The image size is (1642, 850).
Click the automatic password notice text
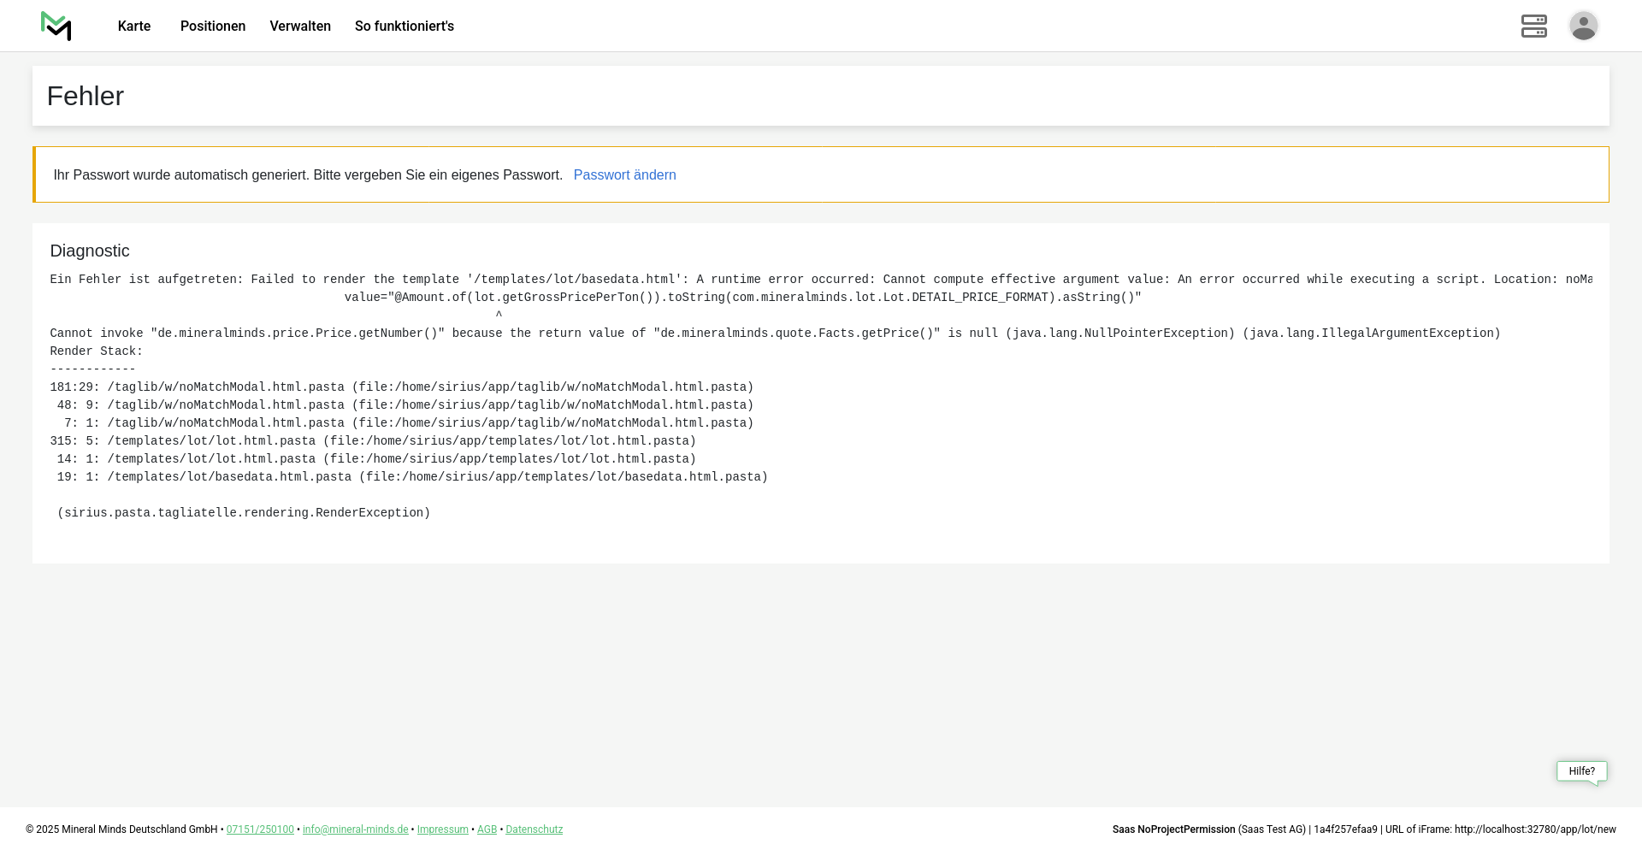tap(308, 174)
